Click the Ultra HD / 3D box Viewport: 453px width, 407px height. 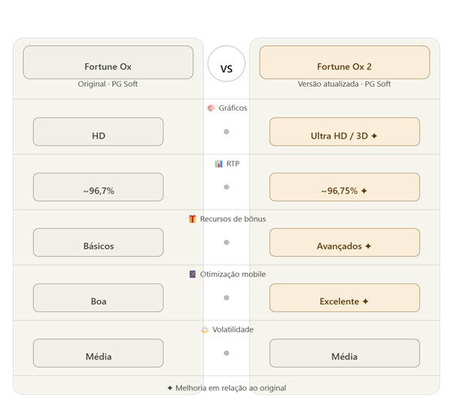pos(345,132)
